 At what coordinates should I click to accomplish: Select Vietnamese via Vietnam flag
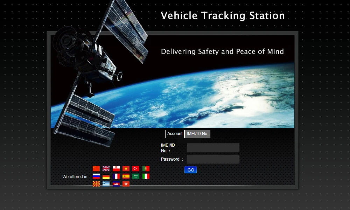tap(126, 169)
